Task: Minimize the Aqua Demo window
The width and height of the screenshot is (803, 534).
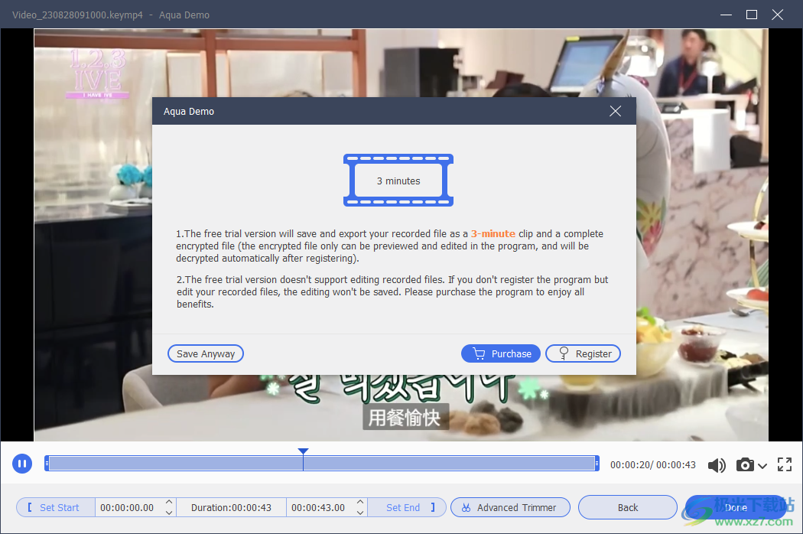Action: [727, 15]
